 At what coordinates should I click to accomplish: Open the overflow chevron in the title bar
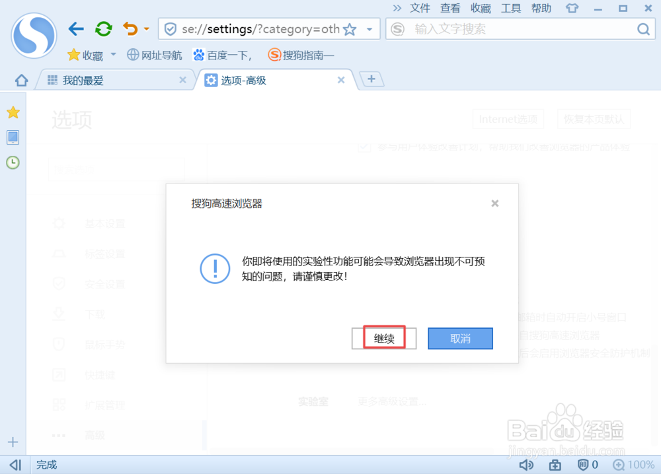[397, 9]
